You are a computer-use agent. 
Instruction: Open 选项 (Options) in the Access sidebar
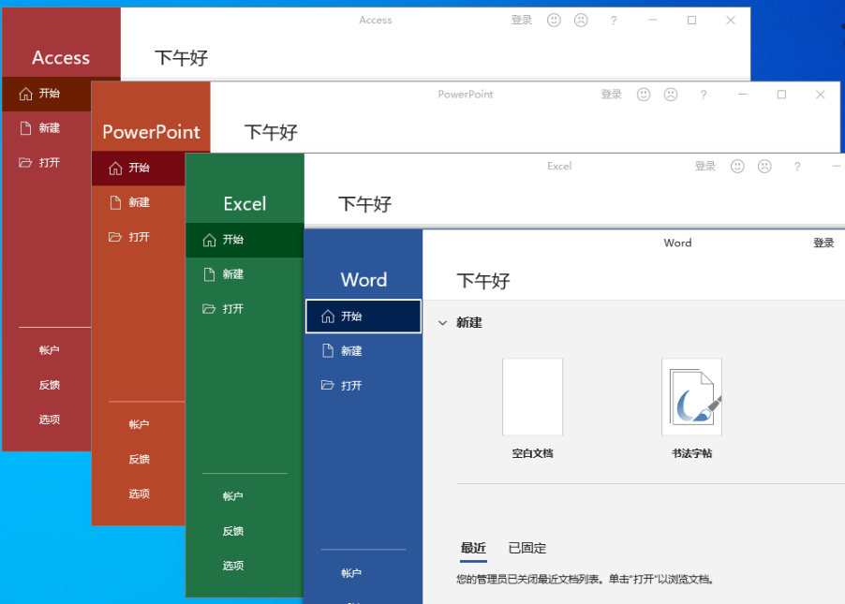pos(49,420)
